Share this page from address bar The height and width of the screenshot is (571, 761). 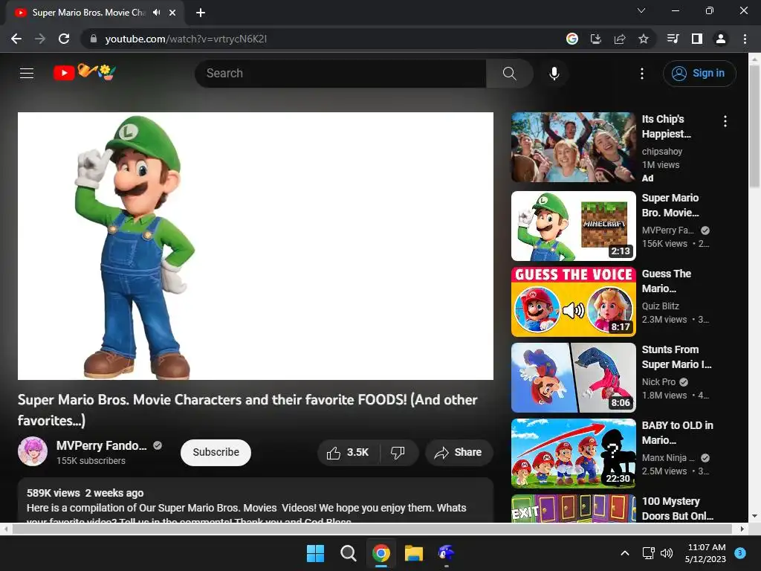620,39
